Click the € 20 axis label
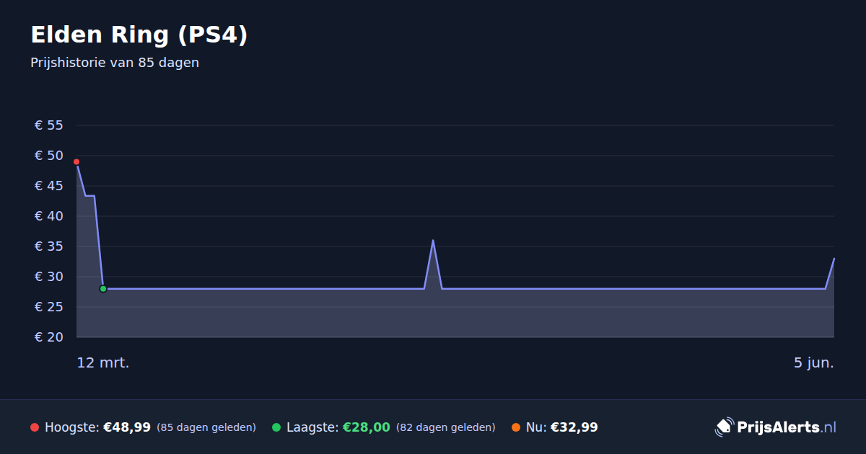Viewport: 866px width, 454px height. [49, 337]
